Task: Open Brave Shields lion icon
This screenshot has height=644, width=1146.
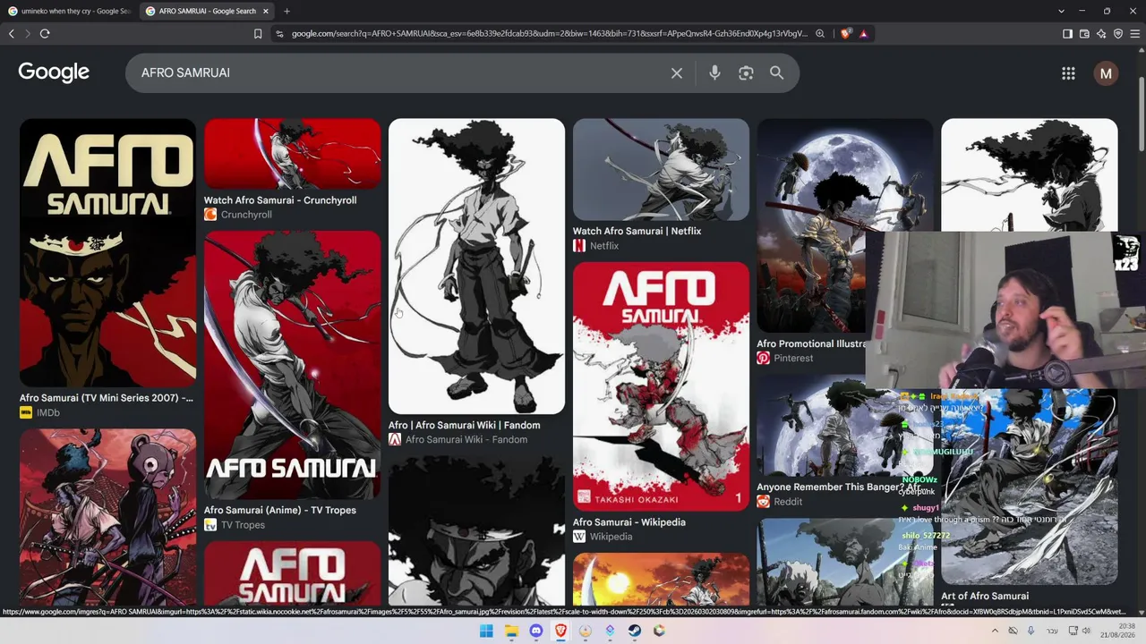Action: (846, 34)
